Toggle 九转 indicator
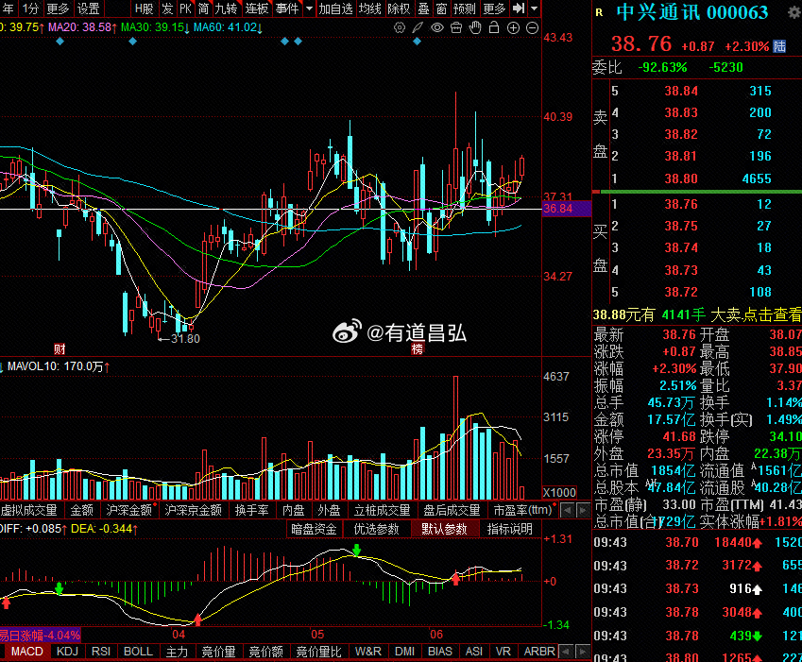 point(226,8)
